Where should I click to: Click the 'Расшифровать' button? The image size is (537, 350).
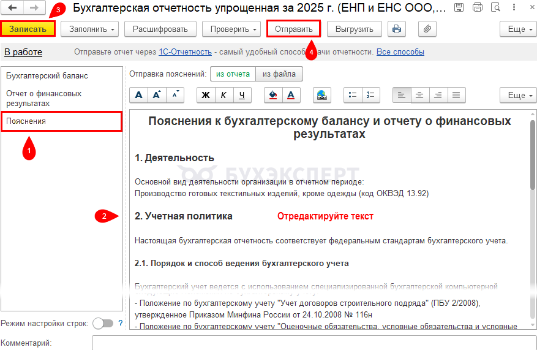160,29
